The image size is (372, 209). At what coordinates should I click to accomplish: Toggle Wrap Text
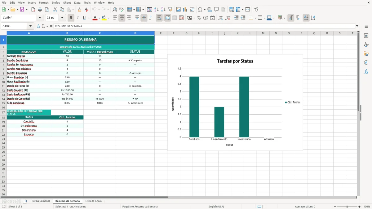159,18
